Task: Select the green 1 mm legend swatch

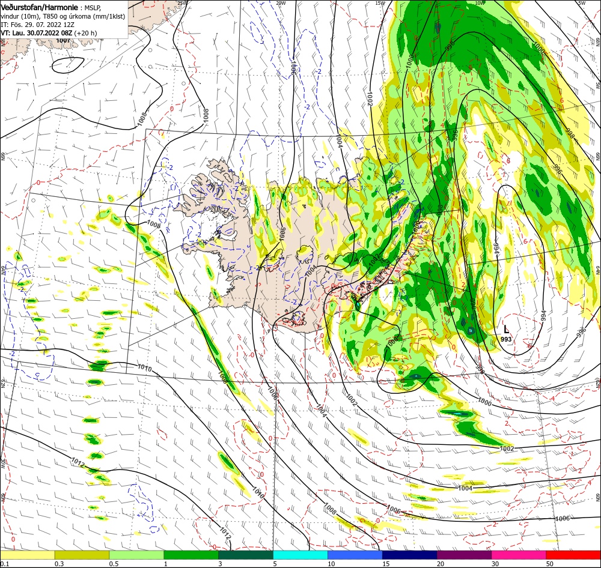Action: coord(191,555)
